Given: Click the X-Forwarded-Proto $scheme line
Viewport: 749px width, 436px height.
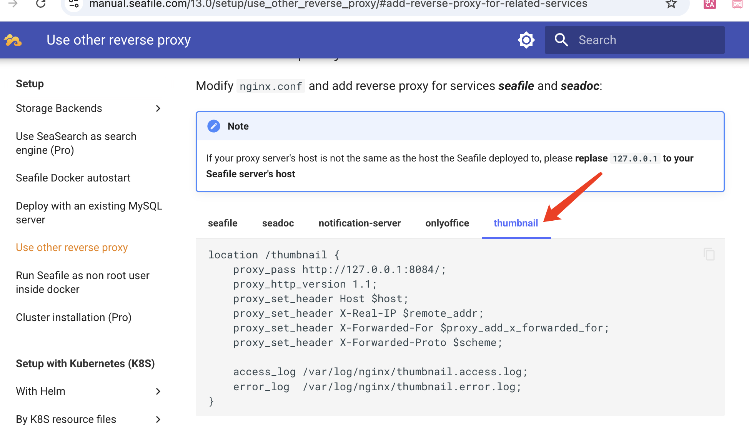Looking at the screenshot, I should (x=368, y=343).
